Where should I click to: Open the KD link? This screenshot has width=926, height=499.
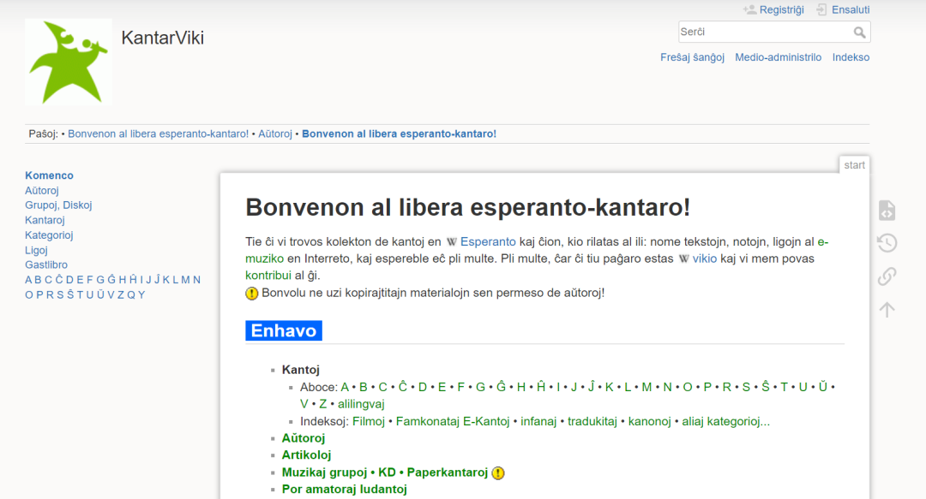(x=387, y=472)
